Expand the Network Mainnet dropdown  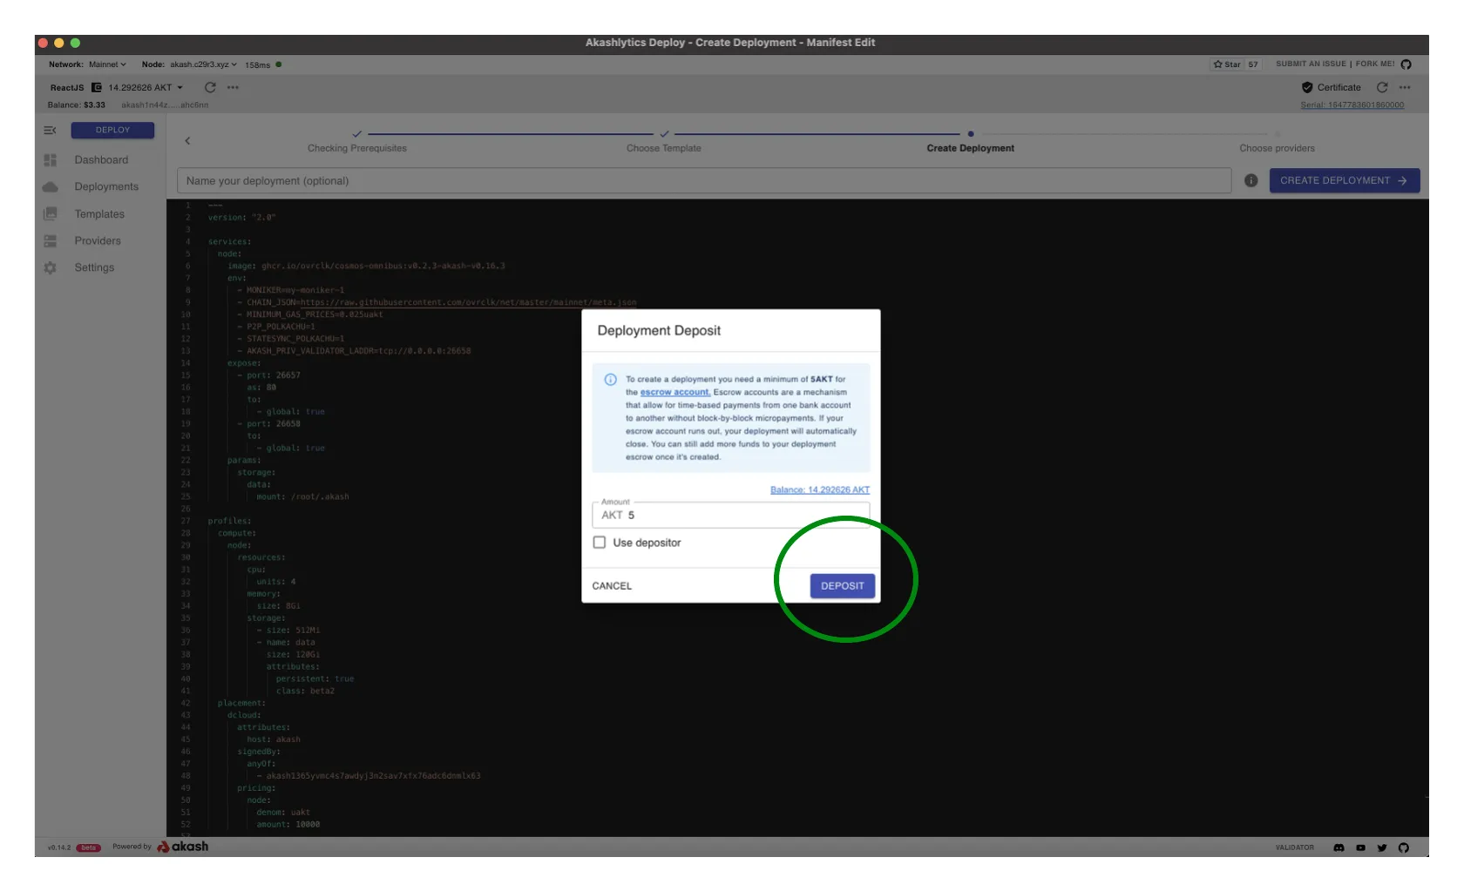(107, 64)
